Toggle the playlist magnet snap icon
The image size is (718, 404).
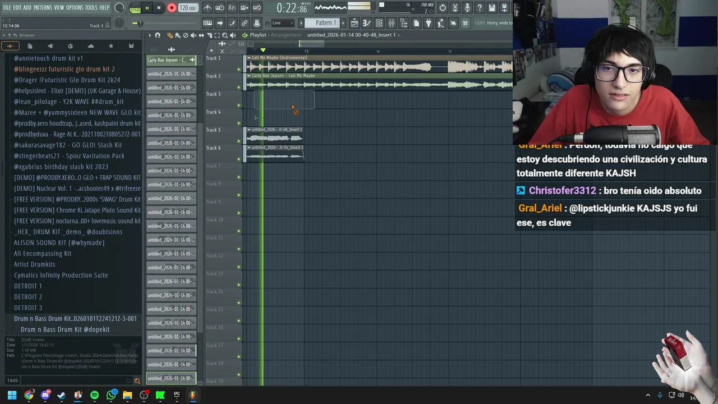[x=158, y=35]
